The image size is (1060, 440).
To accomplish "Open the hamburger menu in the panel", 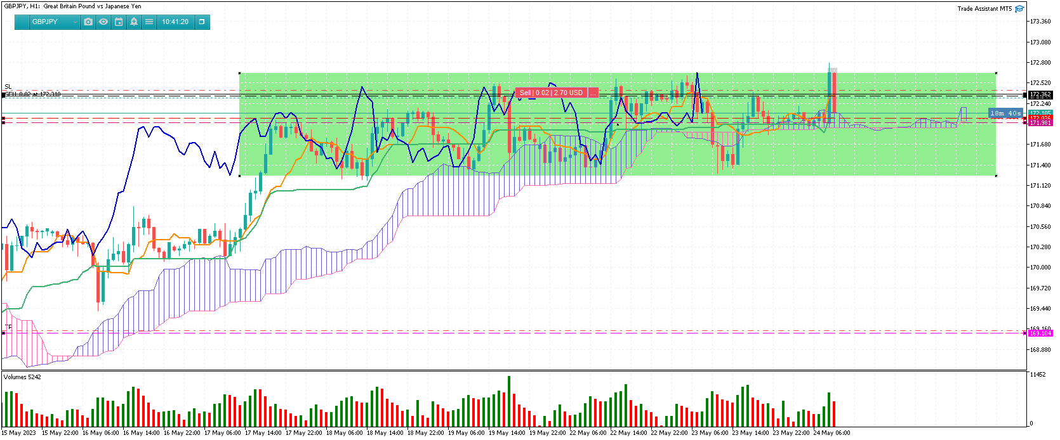I will tap(149, 22).
